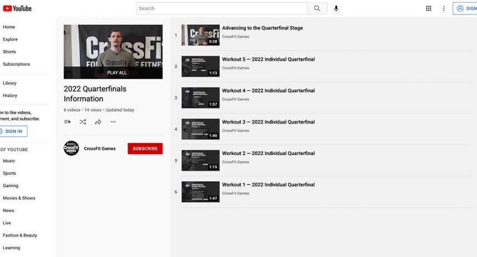The image size is (477, 257).
Task: Open Music category in sidebar
Action: tap(9, 161)
